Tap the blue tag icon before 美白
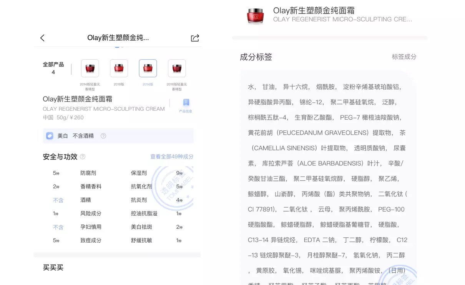The width and height of the screenshot is (465, 285). click(x=50, y=136)
